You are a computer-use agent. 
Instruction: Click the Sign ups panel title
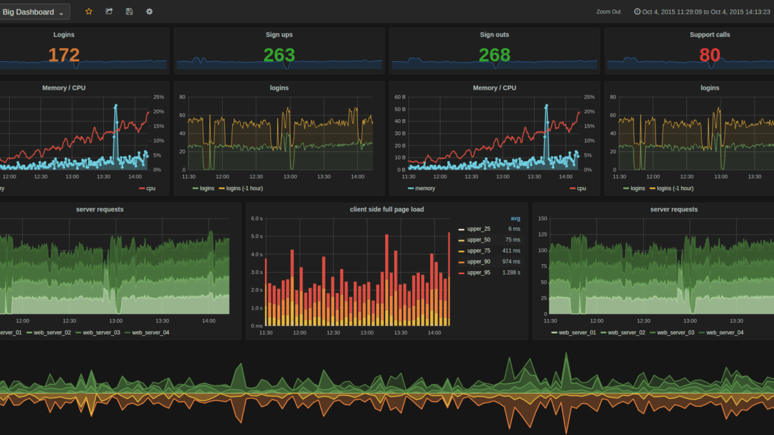click(279, 34)
